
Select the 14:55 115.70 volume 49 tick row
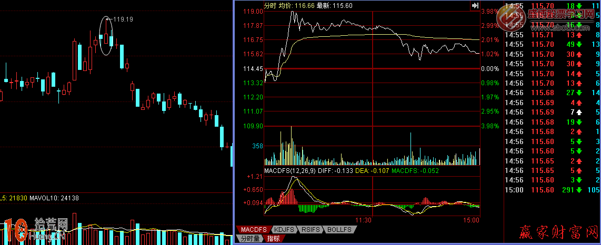pyautogui.click(x=553, y=44)
